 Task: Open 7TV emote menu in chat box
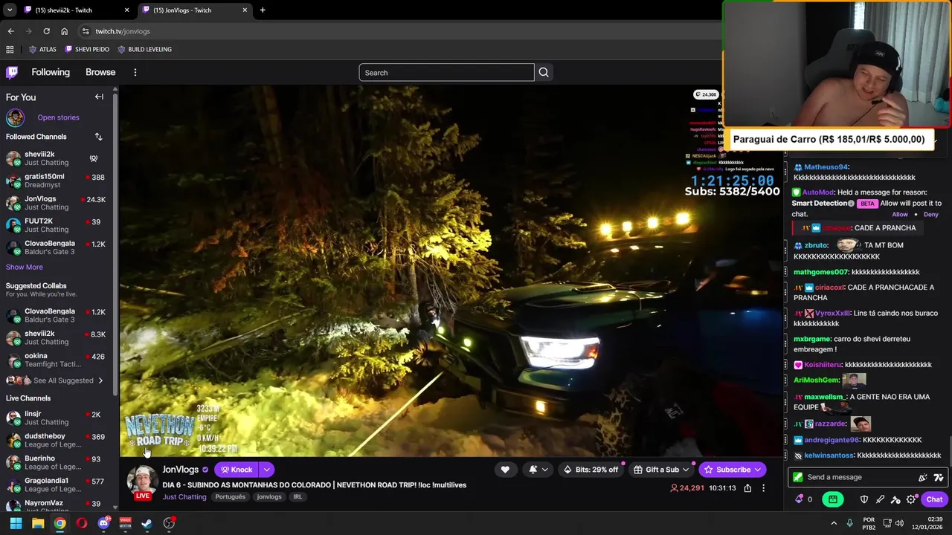[939, 477]
